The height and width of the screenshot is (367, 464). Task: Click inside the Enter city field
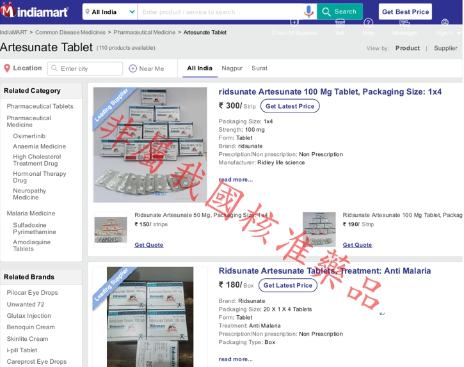[85, 68]
